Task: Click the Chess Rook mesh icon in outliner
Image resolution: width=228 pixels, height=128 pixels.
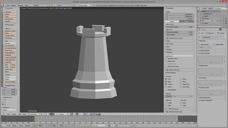Action: click(203, 21)
